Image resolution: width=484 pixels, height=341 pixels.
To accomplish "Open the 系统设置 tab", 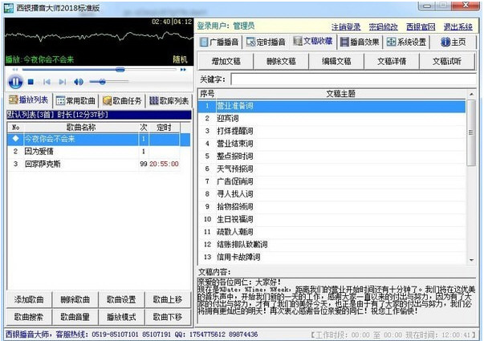I will coord(406,42).
